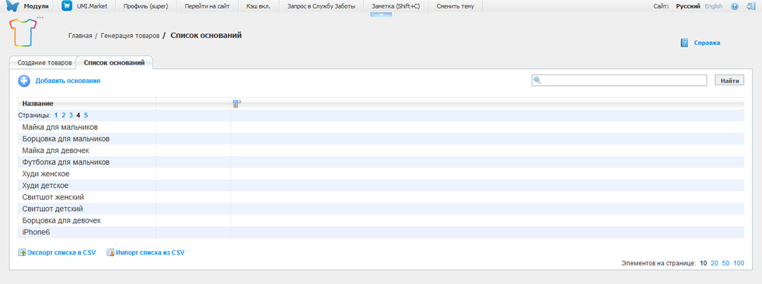
Task: Focus the search input field
Action: pyautogui.click(x=619, y=81)
